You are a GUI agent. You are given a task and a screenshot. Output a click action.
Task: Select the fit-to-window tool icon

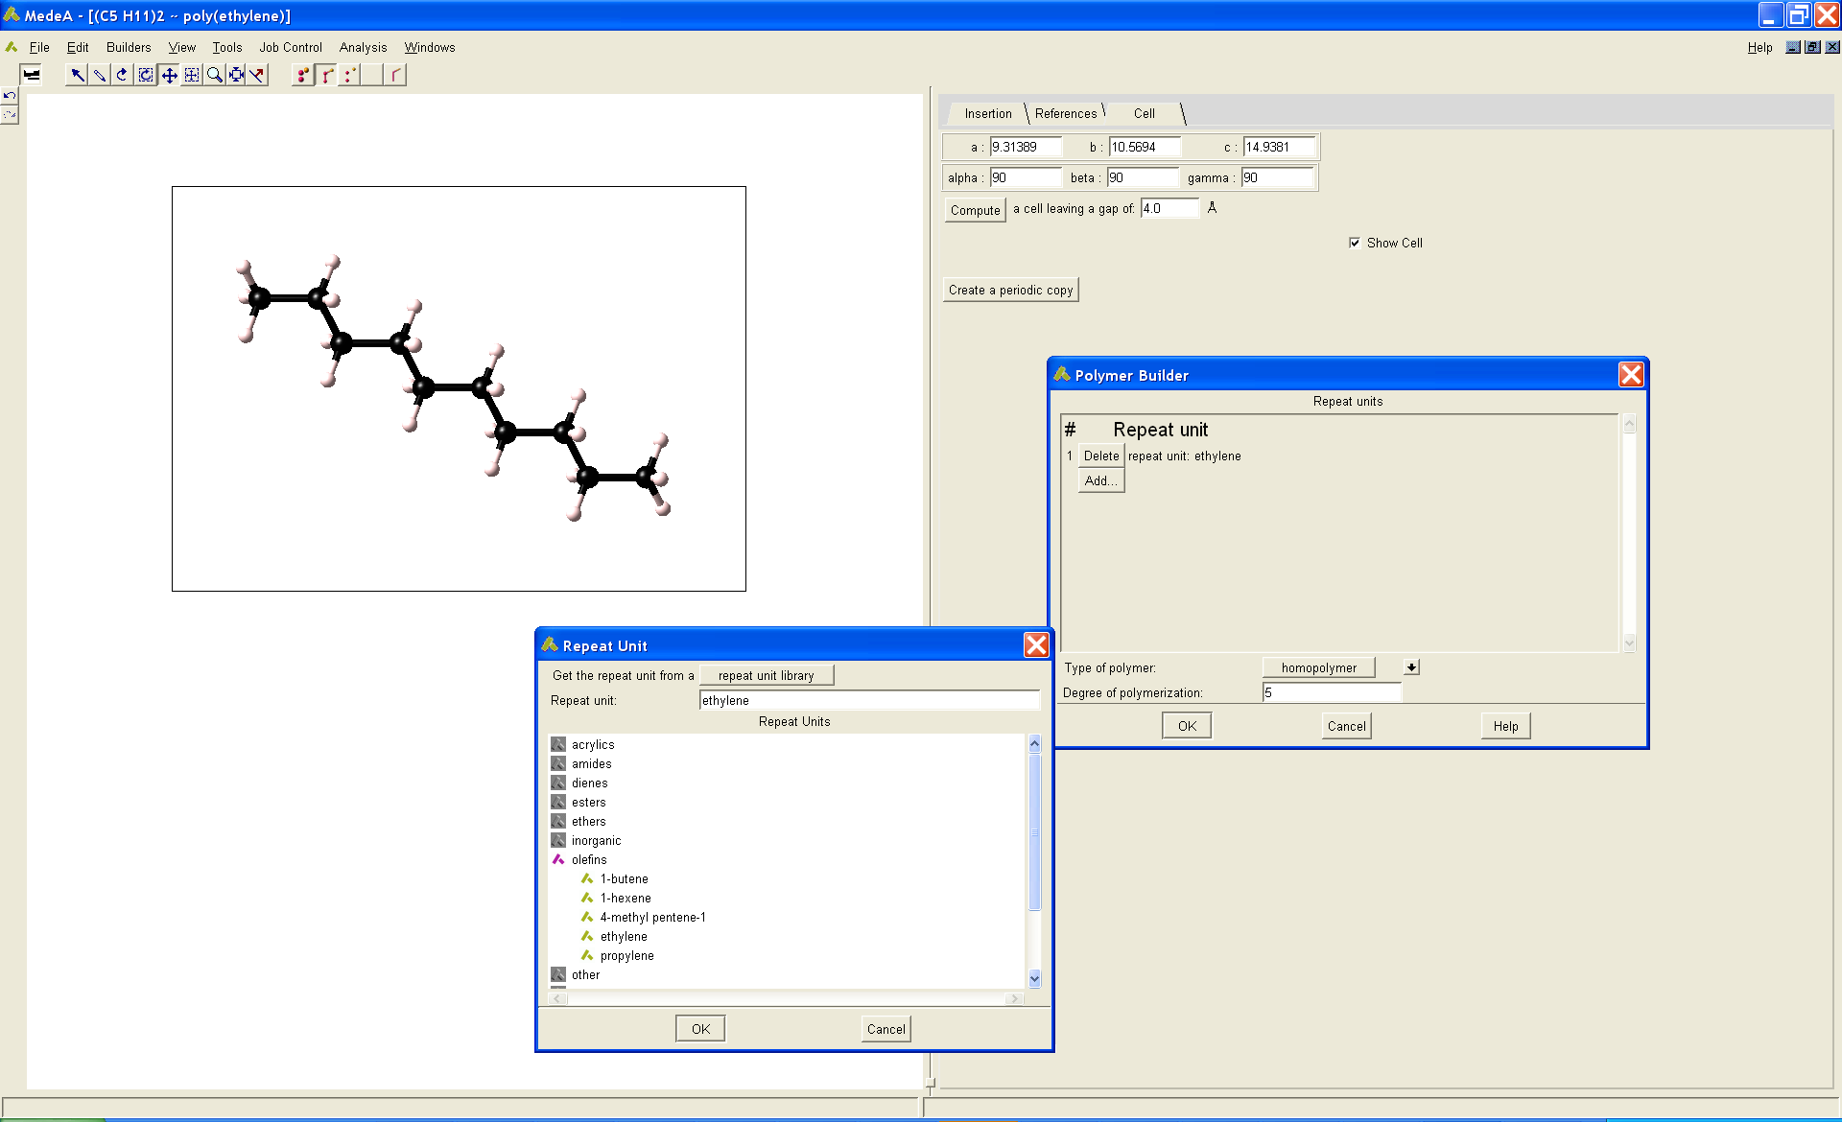236,75
